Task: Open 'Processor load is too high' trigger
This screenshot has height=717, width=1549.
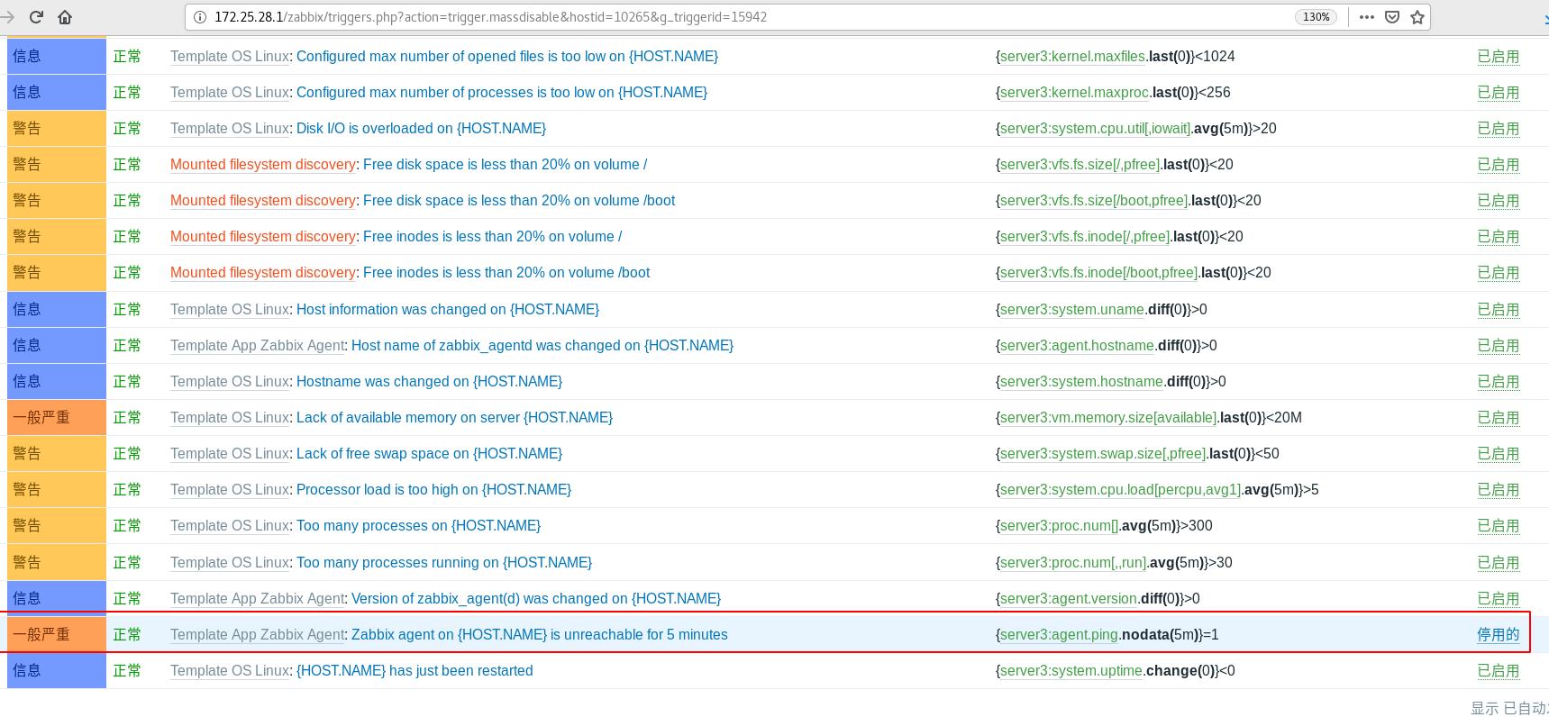Action: click(x=433, y=489)
